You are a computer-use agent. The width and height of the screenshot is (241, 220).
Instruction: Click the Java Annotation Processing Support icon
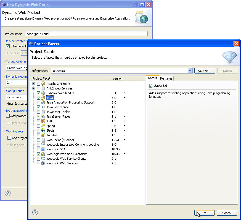(43, 102)
